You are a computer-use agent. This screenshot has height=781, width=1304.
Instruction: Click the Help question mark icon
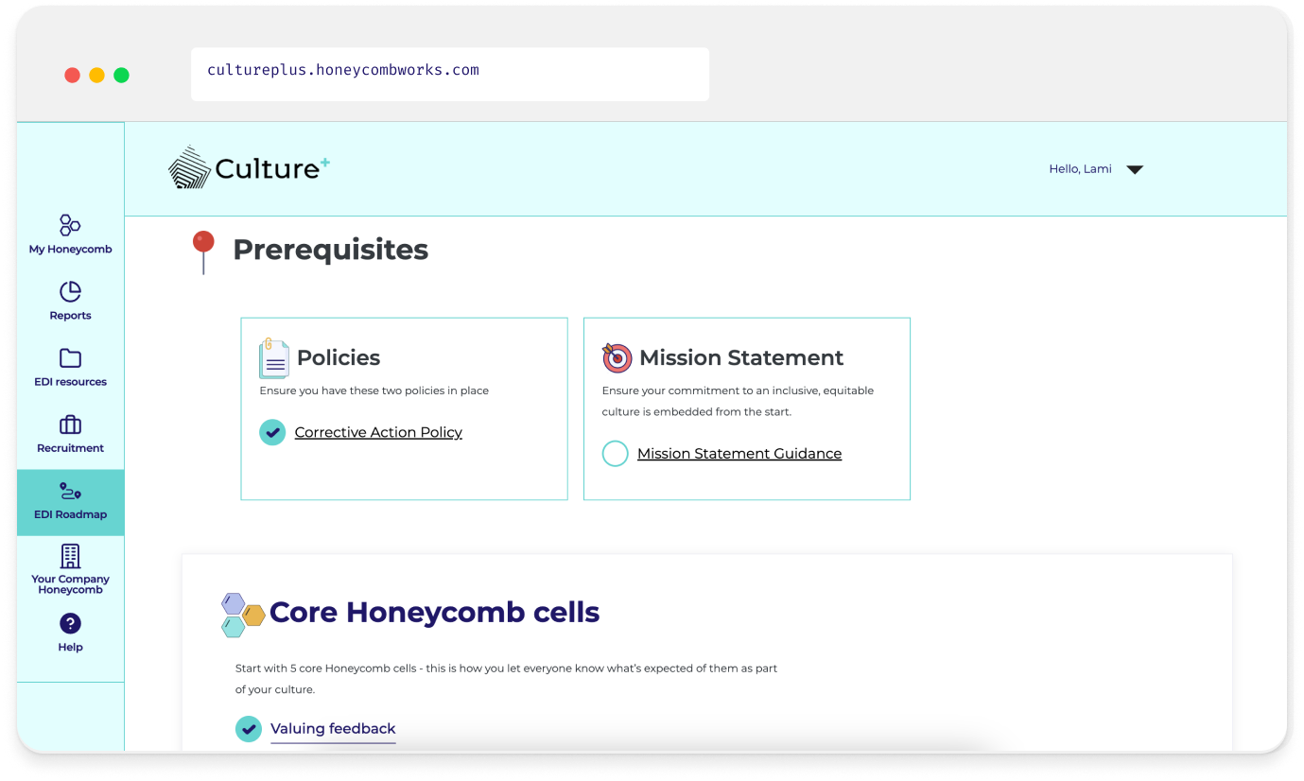[x=70, y=623]
